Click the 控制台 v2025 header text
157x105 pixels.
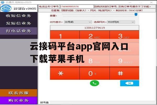tap(25, 9)
